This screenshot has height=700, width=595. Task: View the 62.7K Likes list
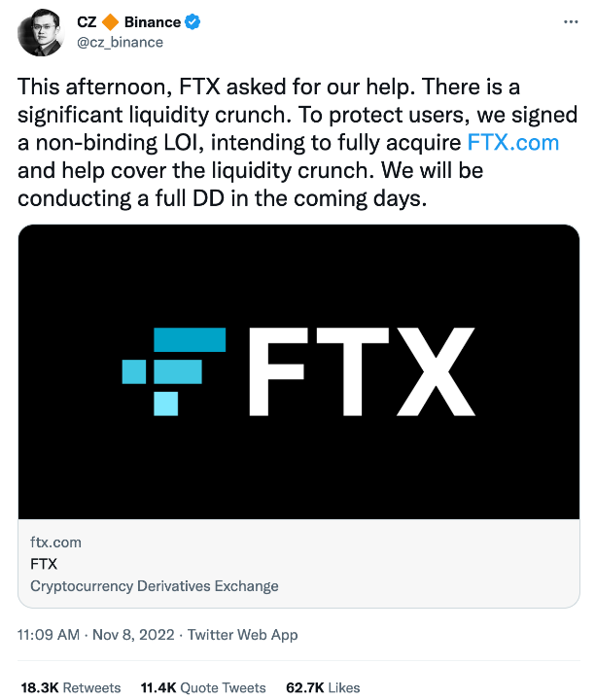[x=323, y=687]
